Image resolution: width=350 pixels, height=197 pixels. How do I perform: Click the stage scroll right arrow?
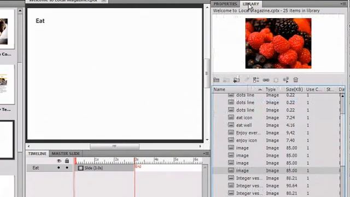200,146
